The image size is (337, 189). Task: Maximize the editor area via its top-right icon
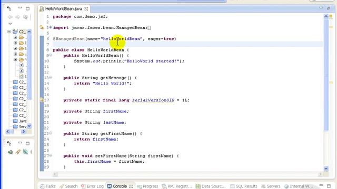coord(329,8)
